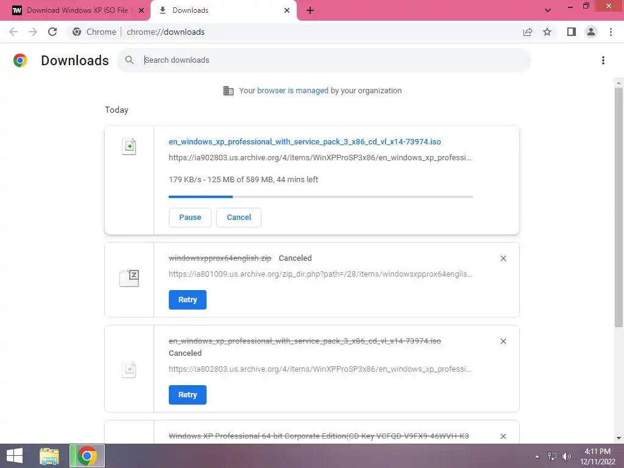
Task: Retry the canceled ISO download
Action: (188, 395)
